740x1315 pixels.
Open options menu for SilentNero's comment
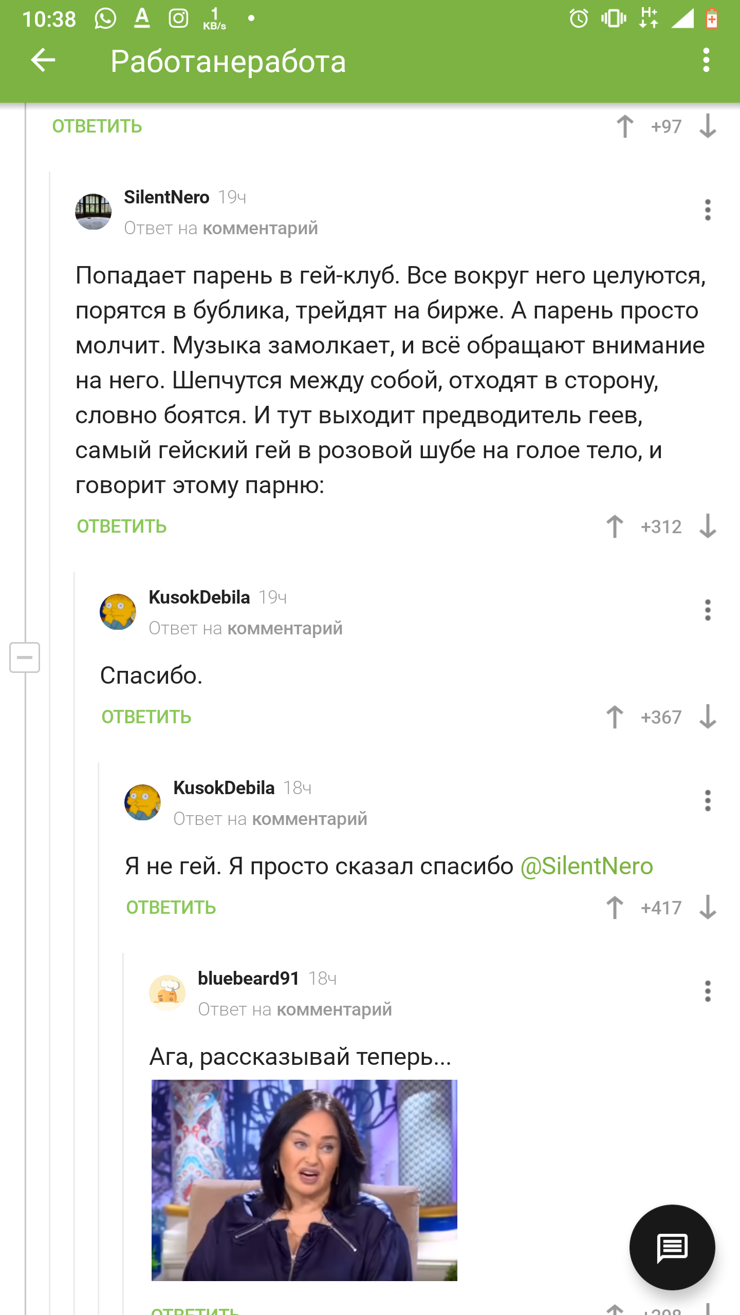(x=708, y=210)
